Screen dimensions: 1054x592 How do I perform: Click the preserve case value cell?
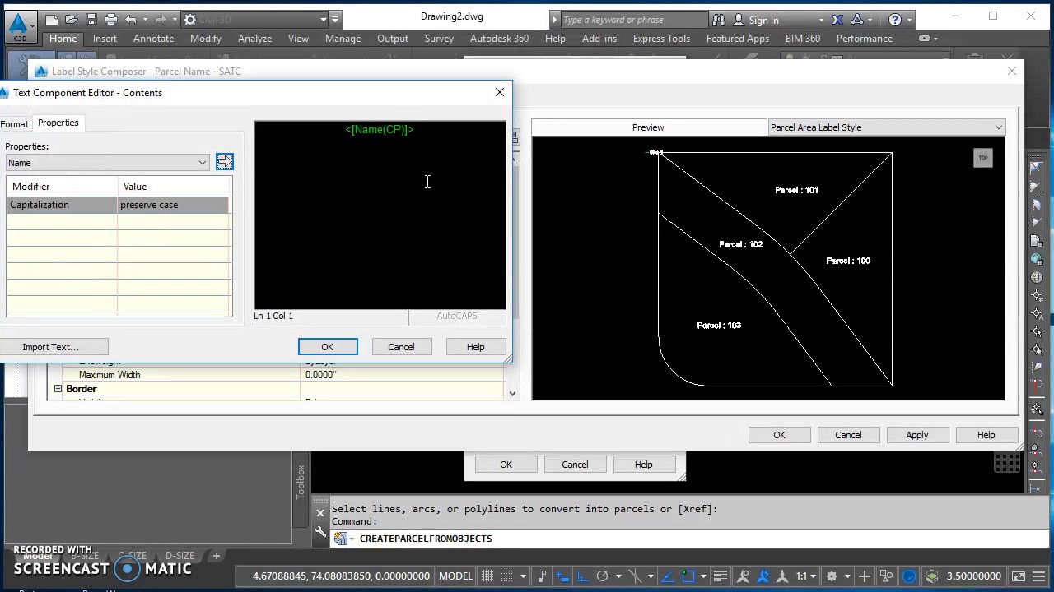(x=174, y=205)
